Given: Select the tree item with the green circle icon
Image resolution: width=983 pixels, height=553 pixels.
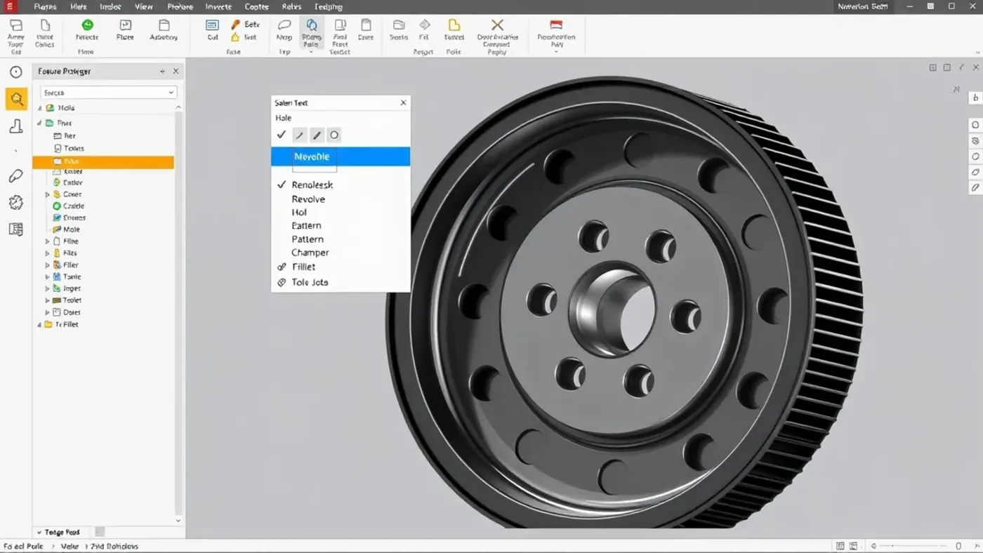Looking at the screenshot, I should [x=68, y=206].
